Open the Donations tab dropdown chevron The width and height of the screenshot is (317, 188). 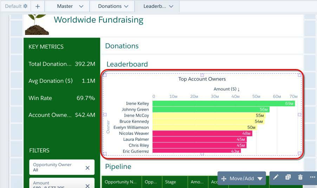click(x=126, y=6)
